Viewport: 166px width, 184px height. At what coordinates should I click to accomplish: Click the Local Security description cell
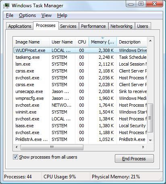click(x=132, y=126)
